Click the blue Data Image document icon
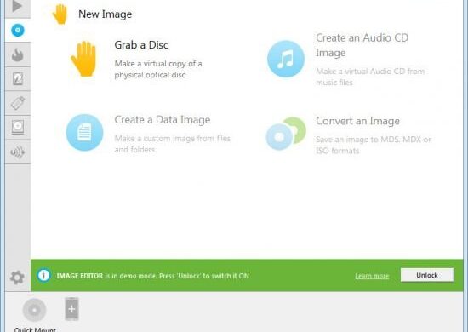 click(x=84, y=132)
